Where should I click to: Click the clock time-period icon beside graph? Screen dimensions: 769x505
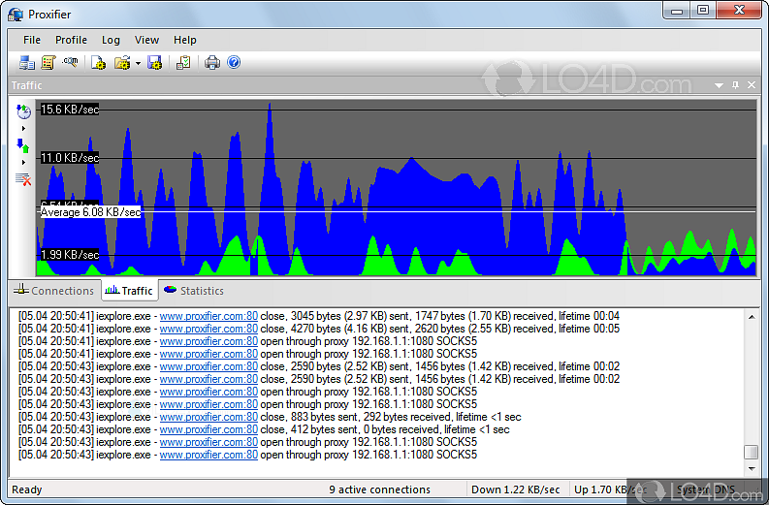[x=23, y=111]
